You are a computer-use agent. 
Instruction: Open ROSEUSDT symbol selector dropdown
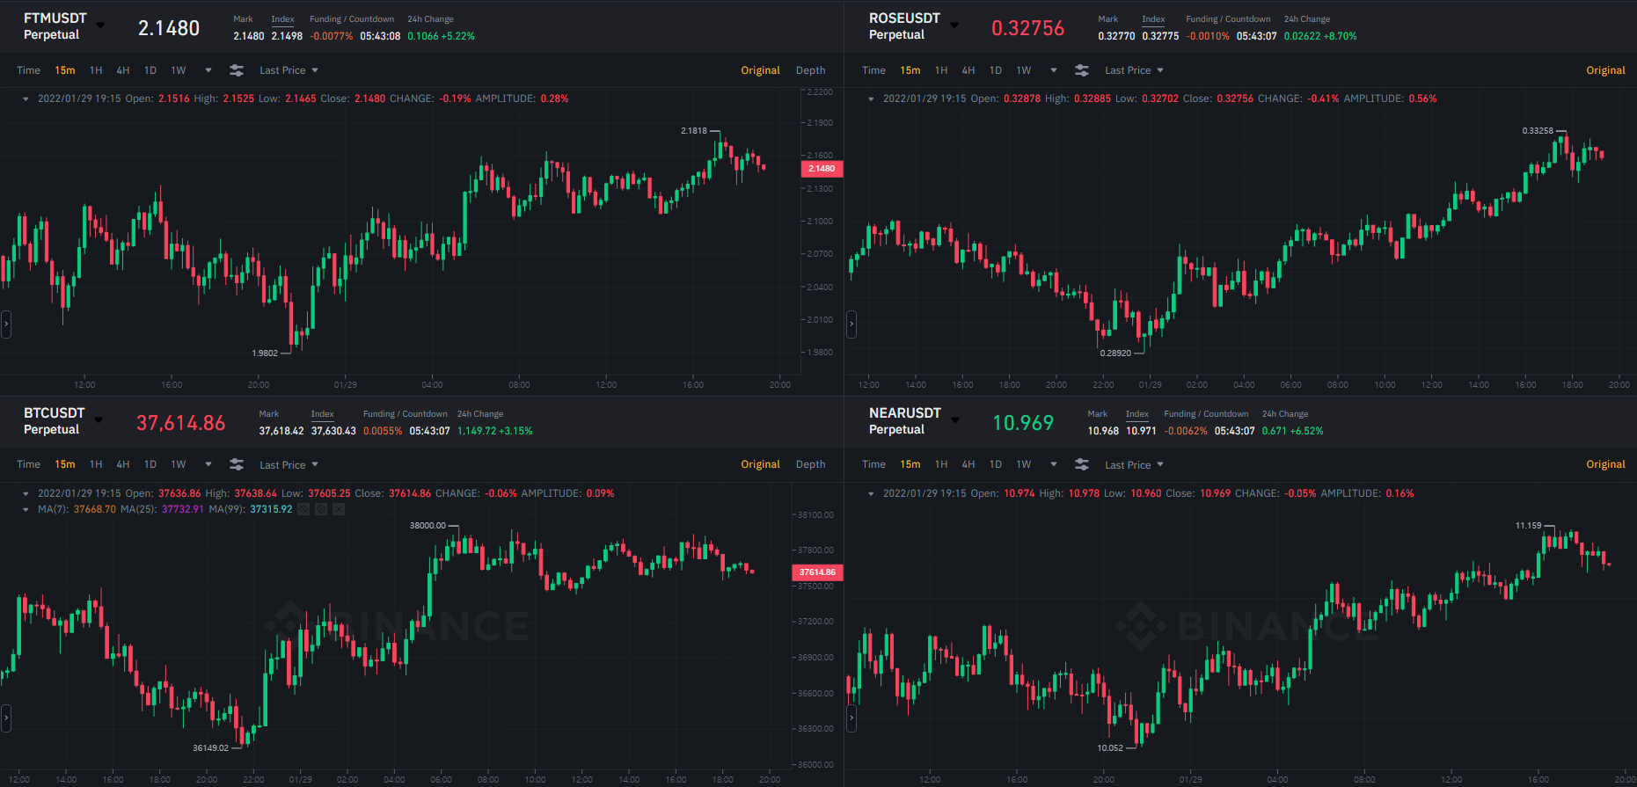pos(954,26)
